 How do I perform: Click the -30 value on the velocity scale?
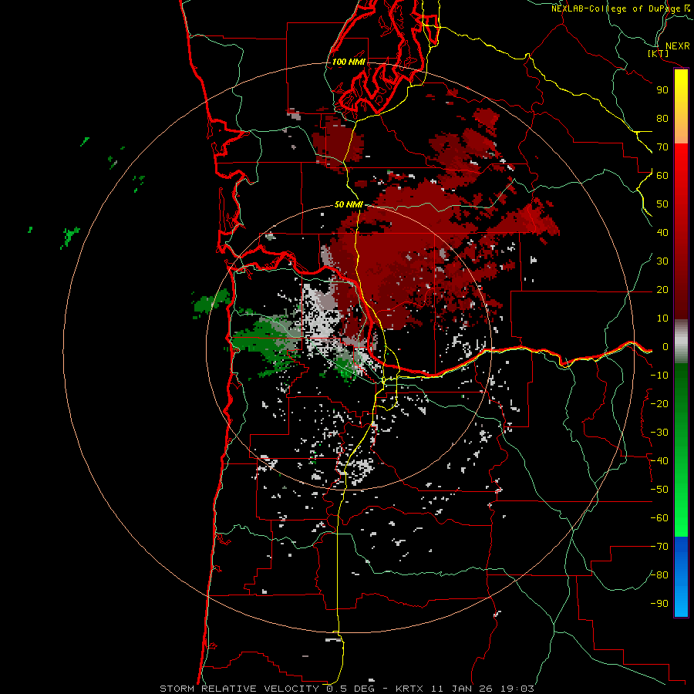coord(659,433)
